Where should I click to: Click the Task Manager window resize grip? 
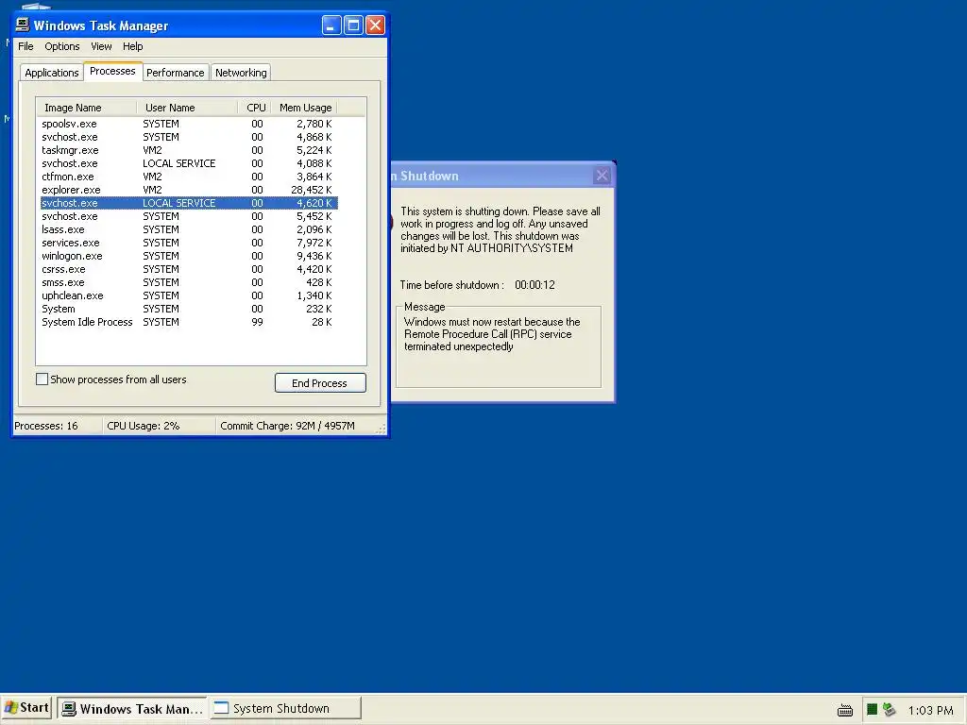click(382, 430)
